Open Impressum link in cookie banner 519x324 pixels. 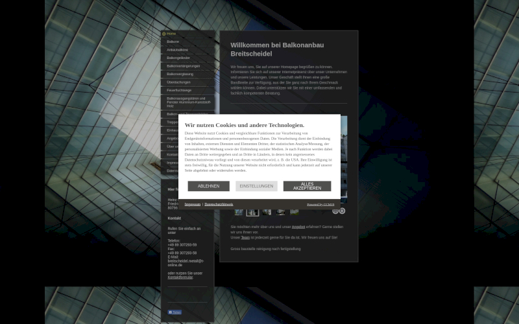192,204
